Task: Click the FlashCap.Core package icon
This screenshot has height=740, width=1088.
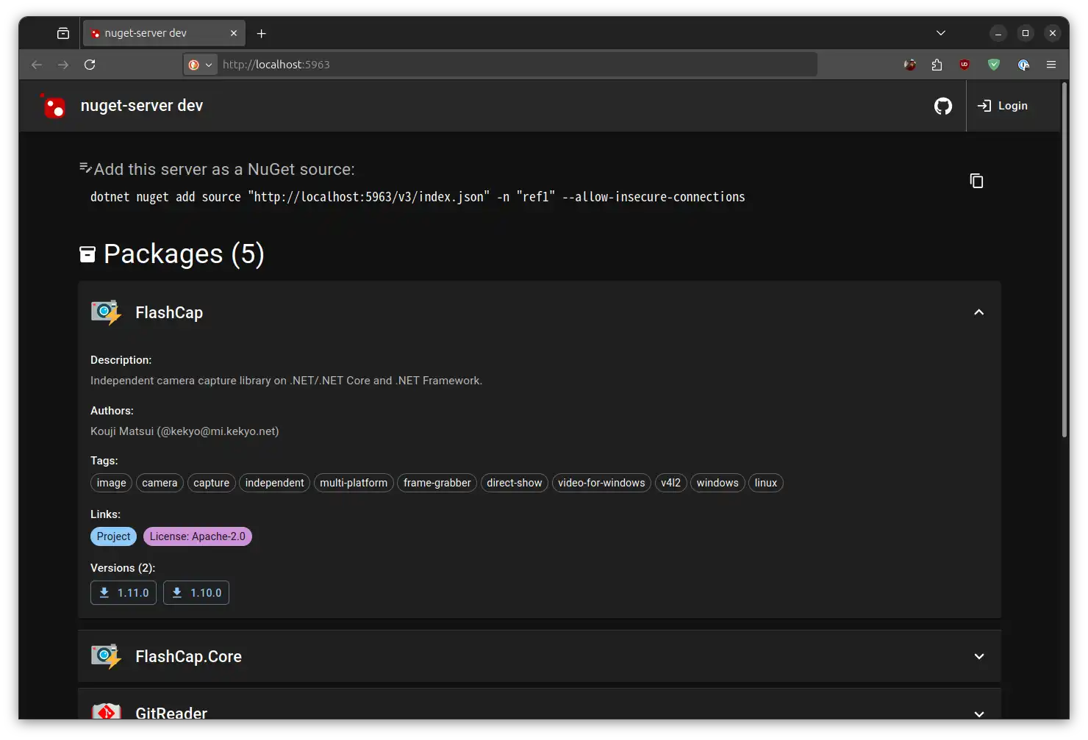Action: (x=106, y=656)
